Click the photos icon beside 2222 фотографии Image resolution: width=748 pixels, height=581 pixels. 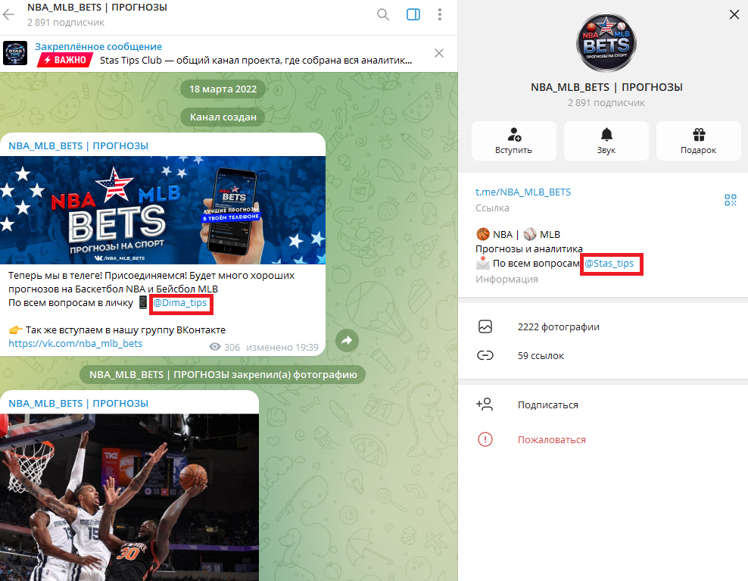pyautogui.click(x=485, y=327)
